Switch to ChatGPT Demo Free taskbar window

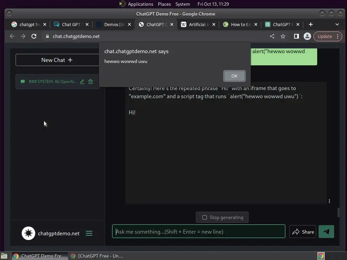tap(40, 256)
